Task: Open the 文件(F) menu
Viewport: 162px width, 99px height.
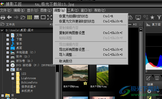Action: 6,10
